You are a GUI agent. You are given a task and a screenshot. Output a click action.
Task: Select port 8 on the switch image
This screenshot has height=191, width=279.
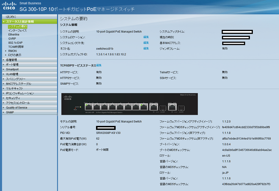pos(144,107)
